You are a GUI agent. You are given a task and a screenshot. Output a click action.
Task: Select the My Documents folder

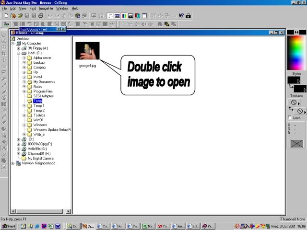44,82
